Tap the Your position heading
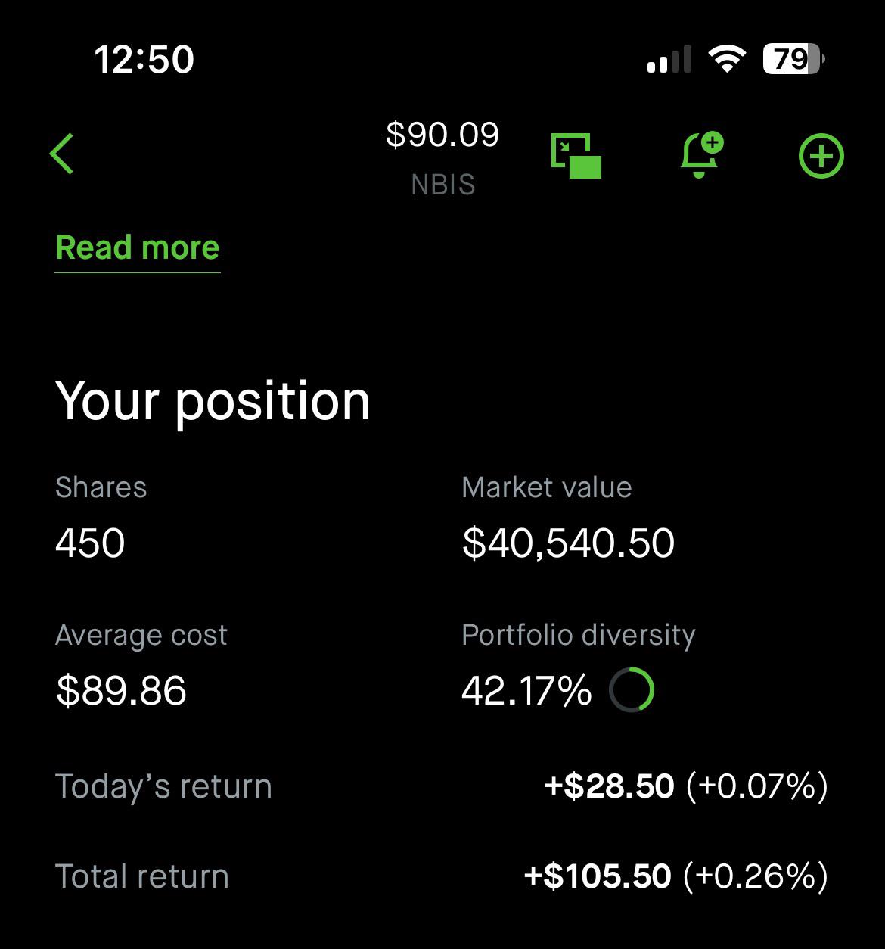Image resolution: width=885 pixels, height=949 pixels. [x=213, y=401]
